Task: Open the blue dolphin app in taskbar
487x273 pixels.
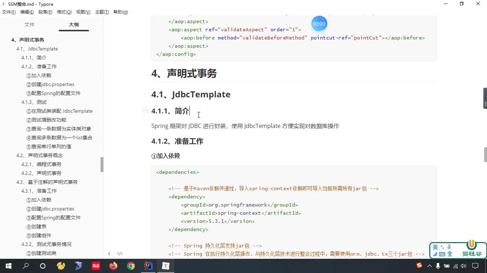Action: [78, 266]
